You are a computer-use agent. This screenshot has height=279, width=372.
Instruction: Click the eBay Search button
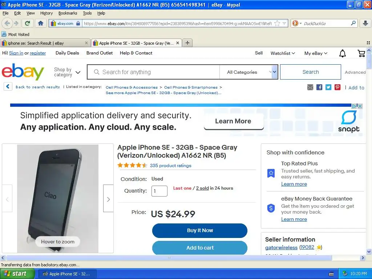point(311,72)
